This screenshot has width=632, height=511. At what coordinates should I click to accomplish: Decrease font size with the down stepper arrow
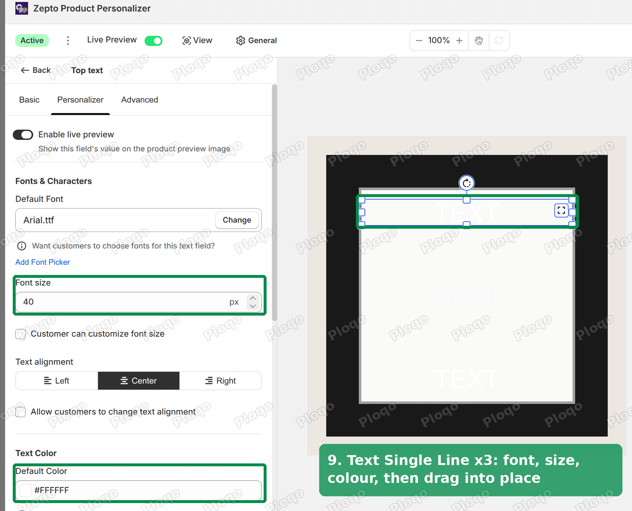click(x=253, y=306)
